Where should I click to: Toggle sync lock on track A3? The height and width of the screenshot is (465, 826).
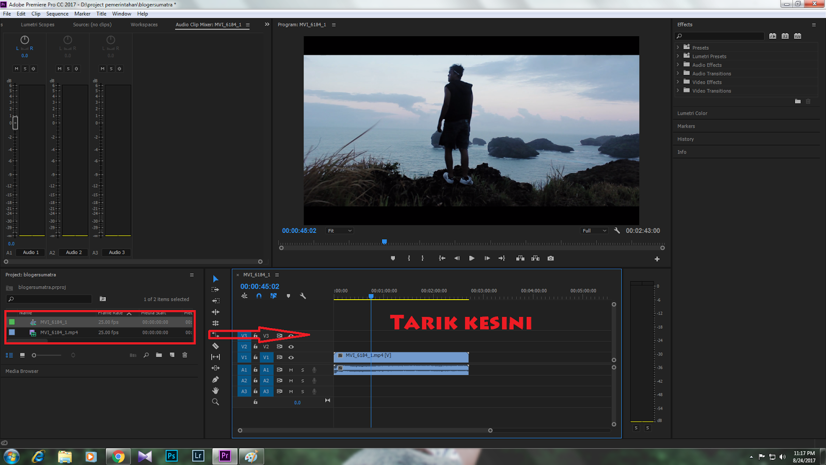pos(279,391)
